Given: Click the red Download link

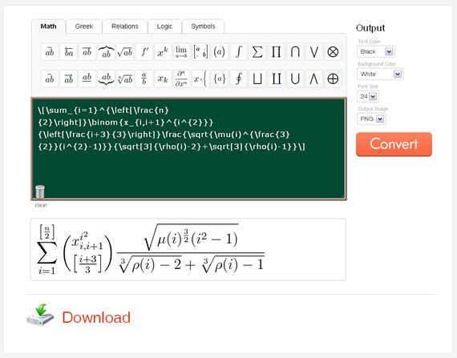Looking at the screenshot, I should (96, 317).
